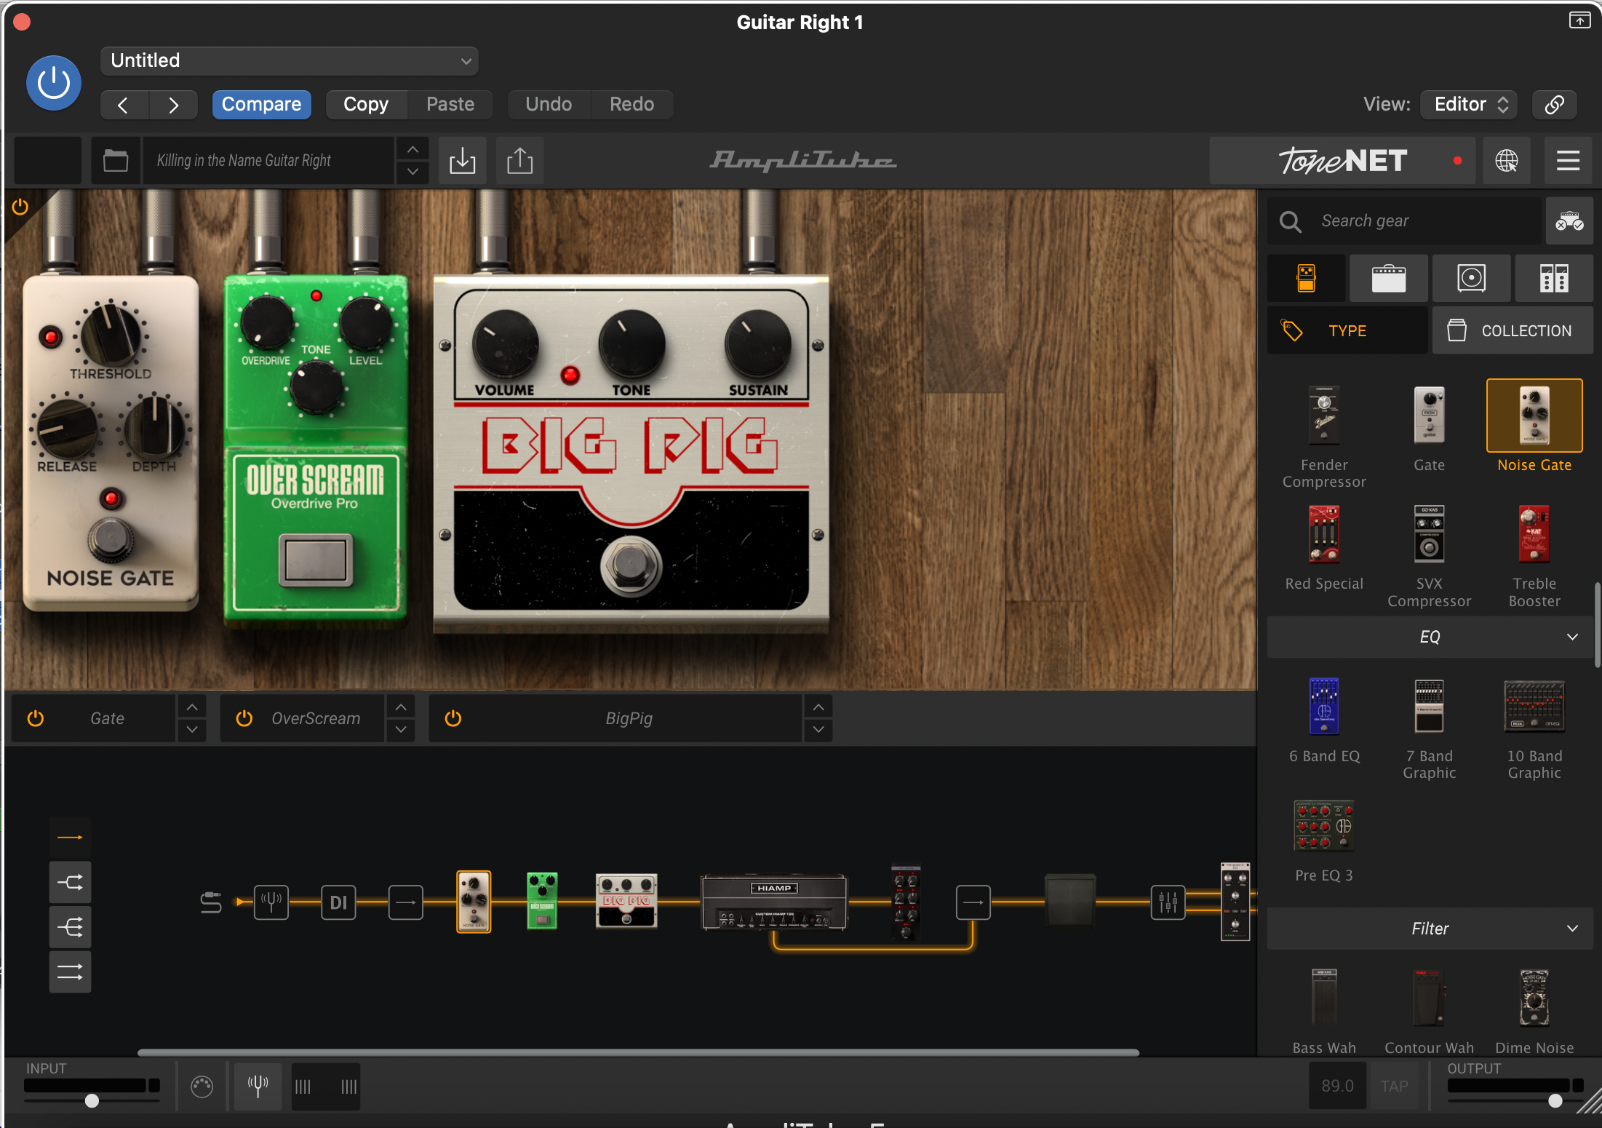
Task: Go to previous preset arrow
Action: coord(124,105)
